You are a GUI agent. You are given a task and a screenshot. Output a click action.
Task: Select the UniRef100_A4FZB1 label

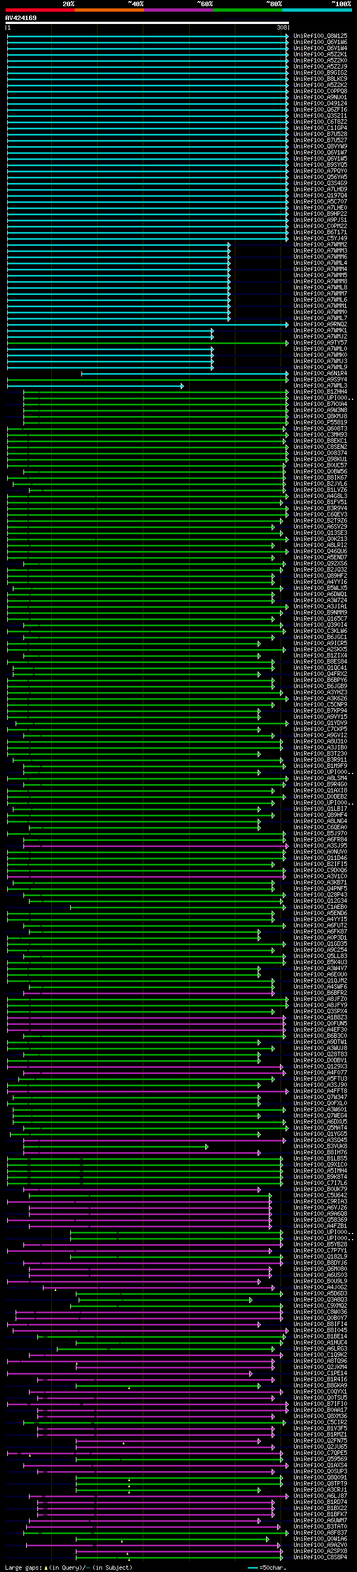coord(320,1225)
